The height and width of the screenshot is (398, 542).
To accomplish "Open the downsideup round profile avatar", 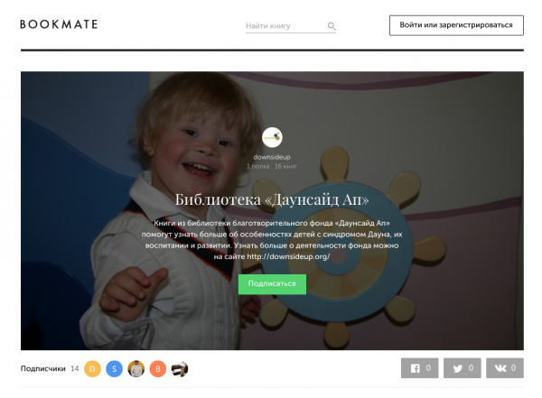I will 272,137.
